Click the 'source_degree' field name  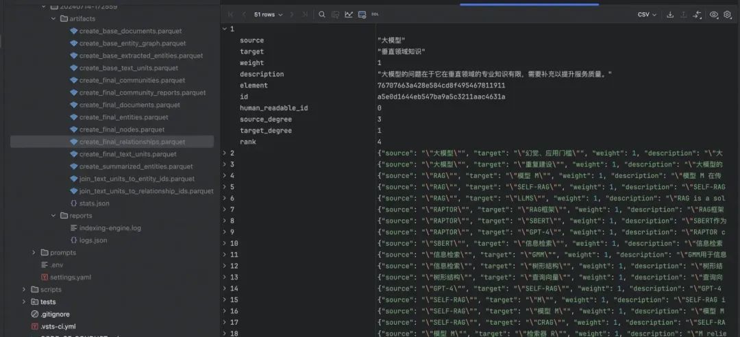266,119
